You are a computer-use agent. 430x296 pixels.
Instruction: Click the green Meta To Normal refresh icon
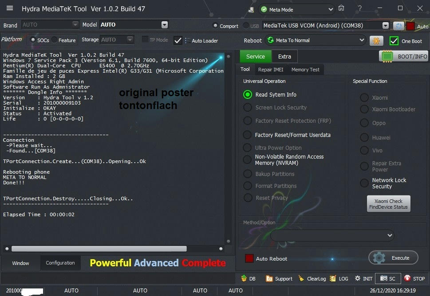[270, 40]
